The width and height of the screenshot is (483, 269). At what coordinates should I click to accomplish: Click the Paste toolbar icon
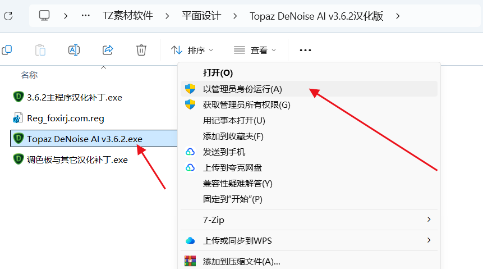click(x=40, y=50)
